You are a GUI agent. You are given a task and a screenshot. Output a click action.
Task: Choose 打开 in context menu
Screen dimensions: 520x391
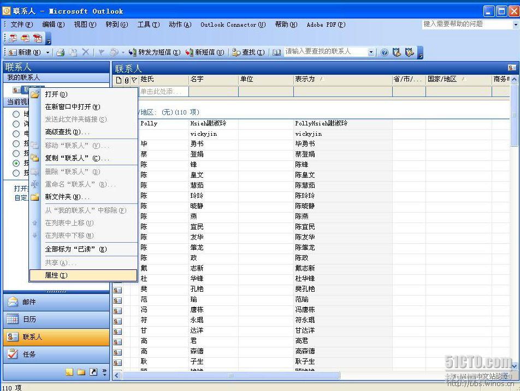(83, 94)
